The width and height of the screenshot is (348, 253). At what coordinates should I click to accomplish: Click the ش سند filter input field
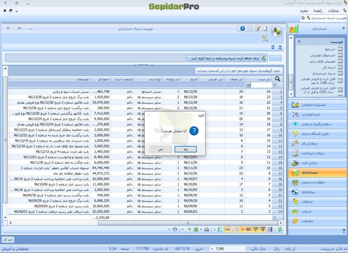pyautogui.click(x=261, y=85)
